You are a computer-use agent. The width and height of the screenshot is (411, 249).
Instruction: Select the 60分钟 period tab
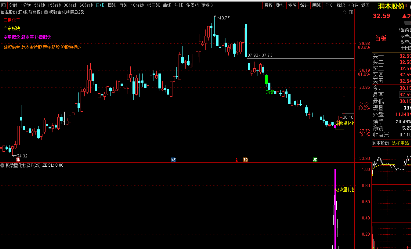coord(86,5)
